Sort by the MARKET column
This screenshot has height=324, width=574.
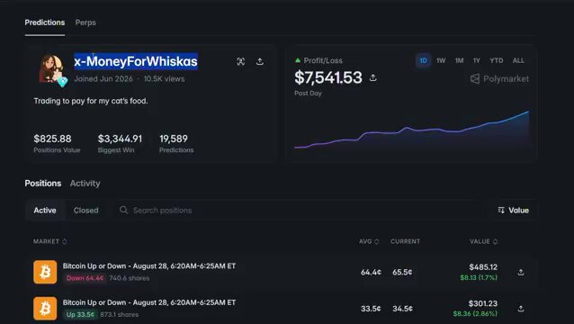click(50, 241)
